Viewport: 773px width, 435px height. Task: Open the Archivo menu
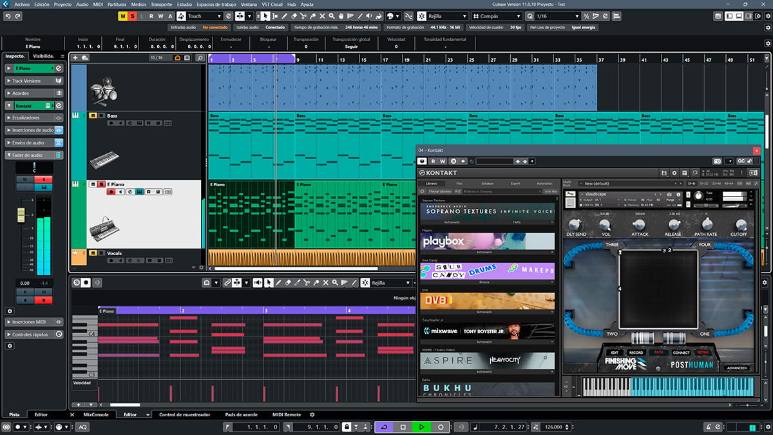[22, 4]
